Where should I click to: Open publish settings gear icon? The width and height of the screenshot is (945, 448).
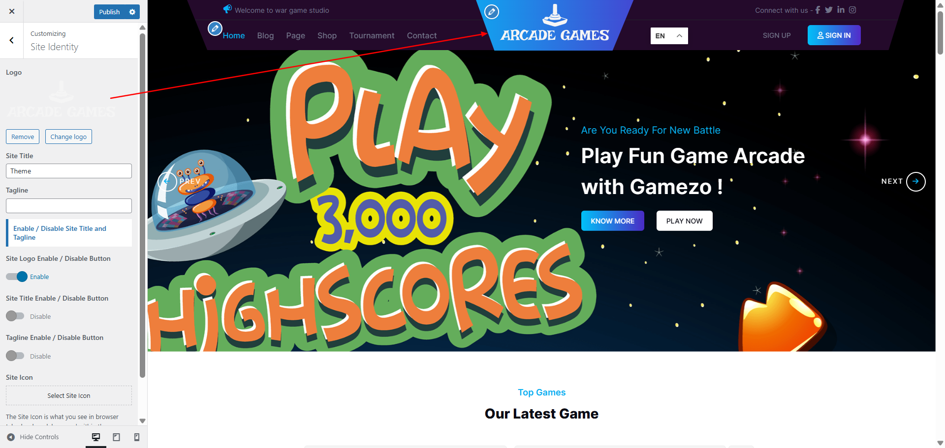click(132, 12)
